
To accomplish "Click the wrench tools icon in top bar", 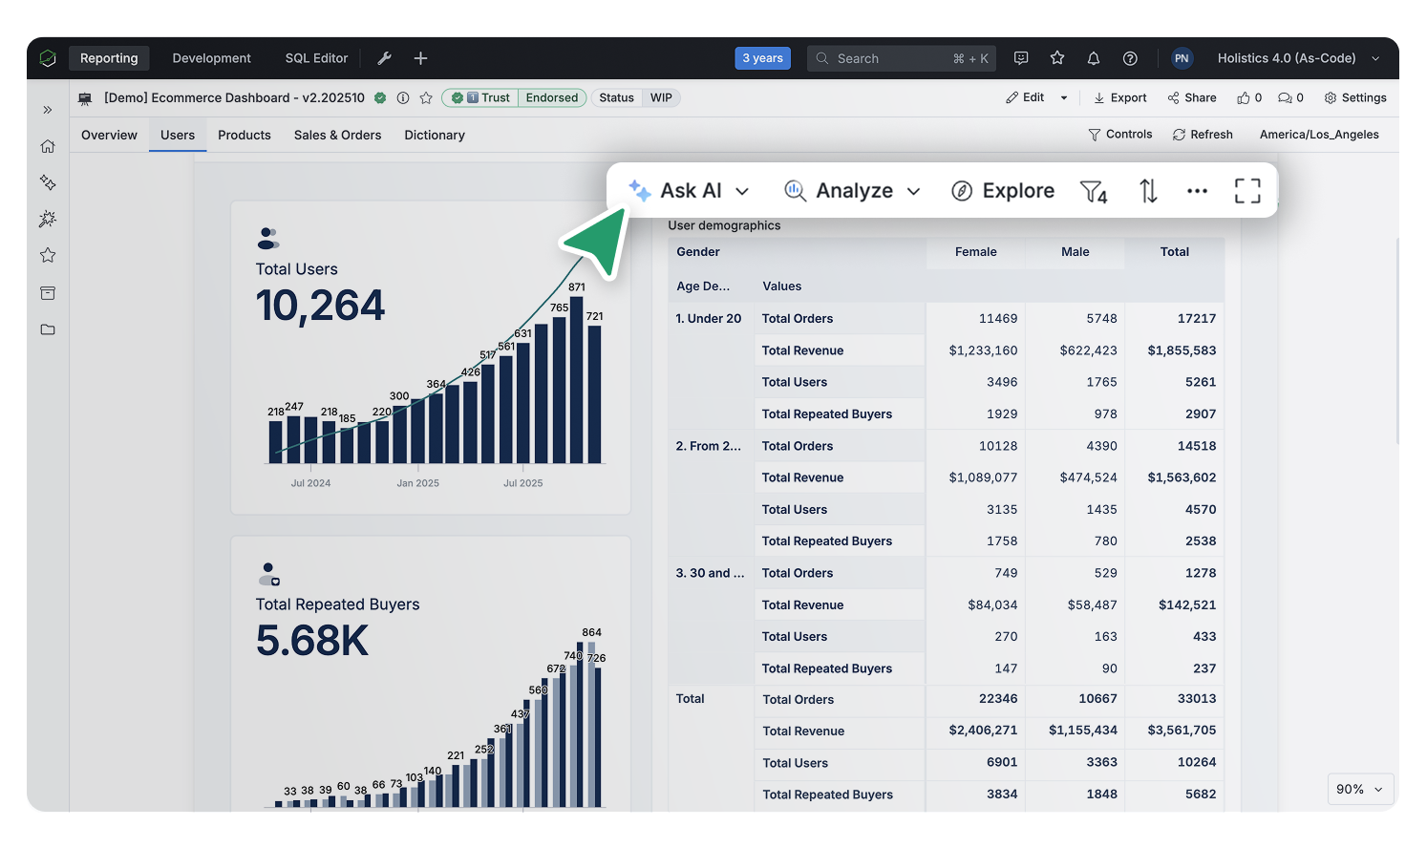I will coord(385,58).
